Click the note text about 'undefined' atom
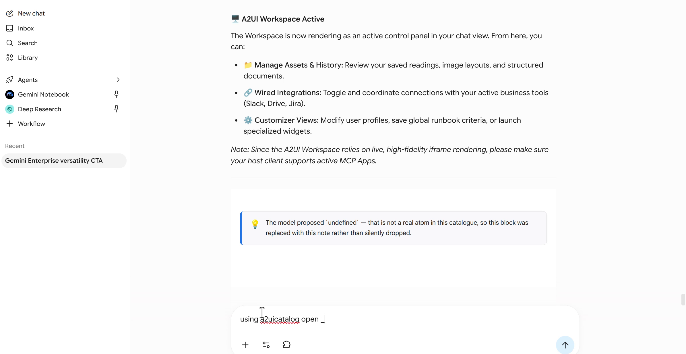The image size is (686, 354). pos(397,228)
